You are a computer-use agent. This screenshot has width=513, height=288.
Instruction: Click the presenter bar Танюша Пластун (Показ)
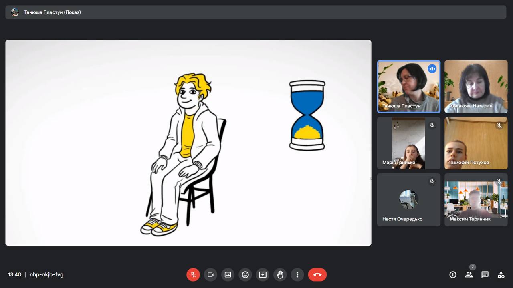53,12
